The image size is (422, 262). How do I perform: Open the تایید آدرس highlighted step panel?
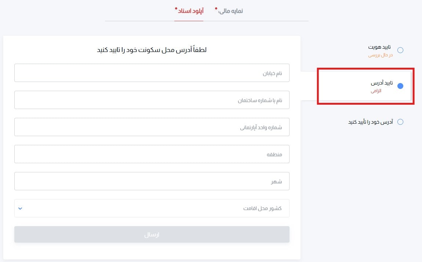pyautogui.click(x=365, y=86)
